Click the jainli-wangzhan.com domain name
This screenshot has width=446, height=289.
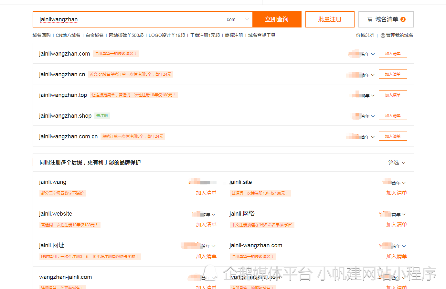(256, 245)
